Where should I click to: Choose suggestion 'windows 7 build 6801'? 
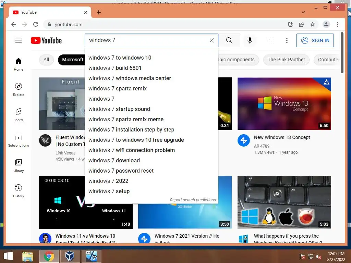coord(151,68)
